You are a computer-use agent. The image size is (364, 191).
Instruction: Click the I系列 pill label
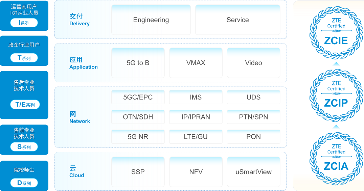[24, 23]
